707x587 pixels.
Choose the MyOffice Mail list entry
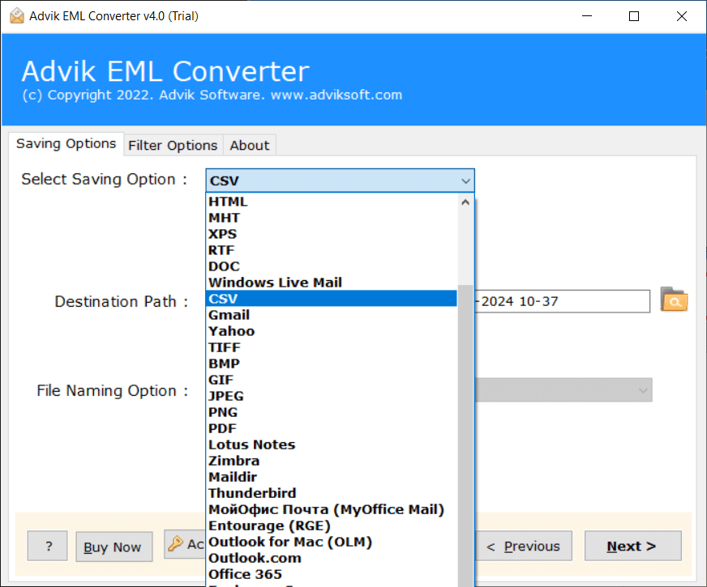click(x=332, y=509)
